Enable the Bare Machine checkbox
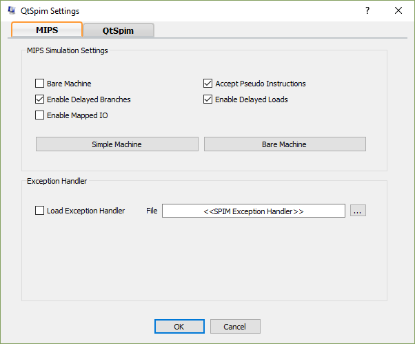This screenshot has height=344, width=415. click(x=40, y=84)
